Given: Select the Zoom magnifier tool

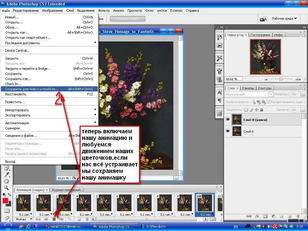Looking at the screenshot, I should 7,188.
